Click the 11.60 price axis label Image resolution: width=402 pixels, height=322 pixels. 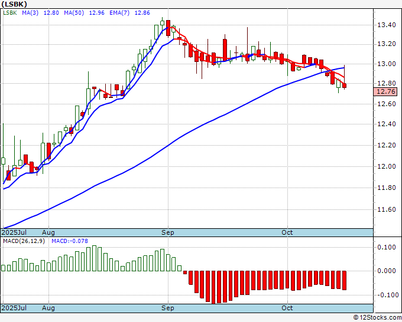(387, 209)
